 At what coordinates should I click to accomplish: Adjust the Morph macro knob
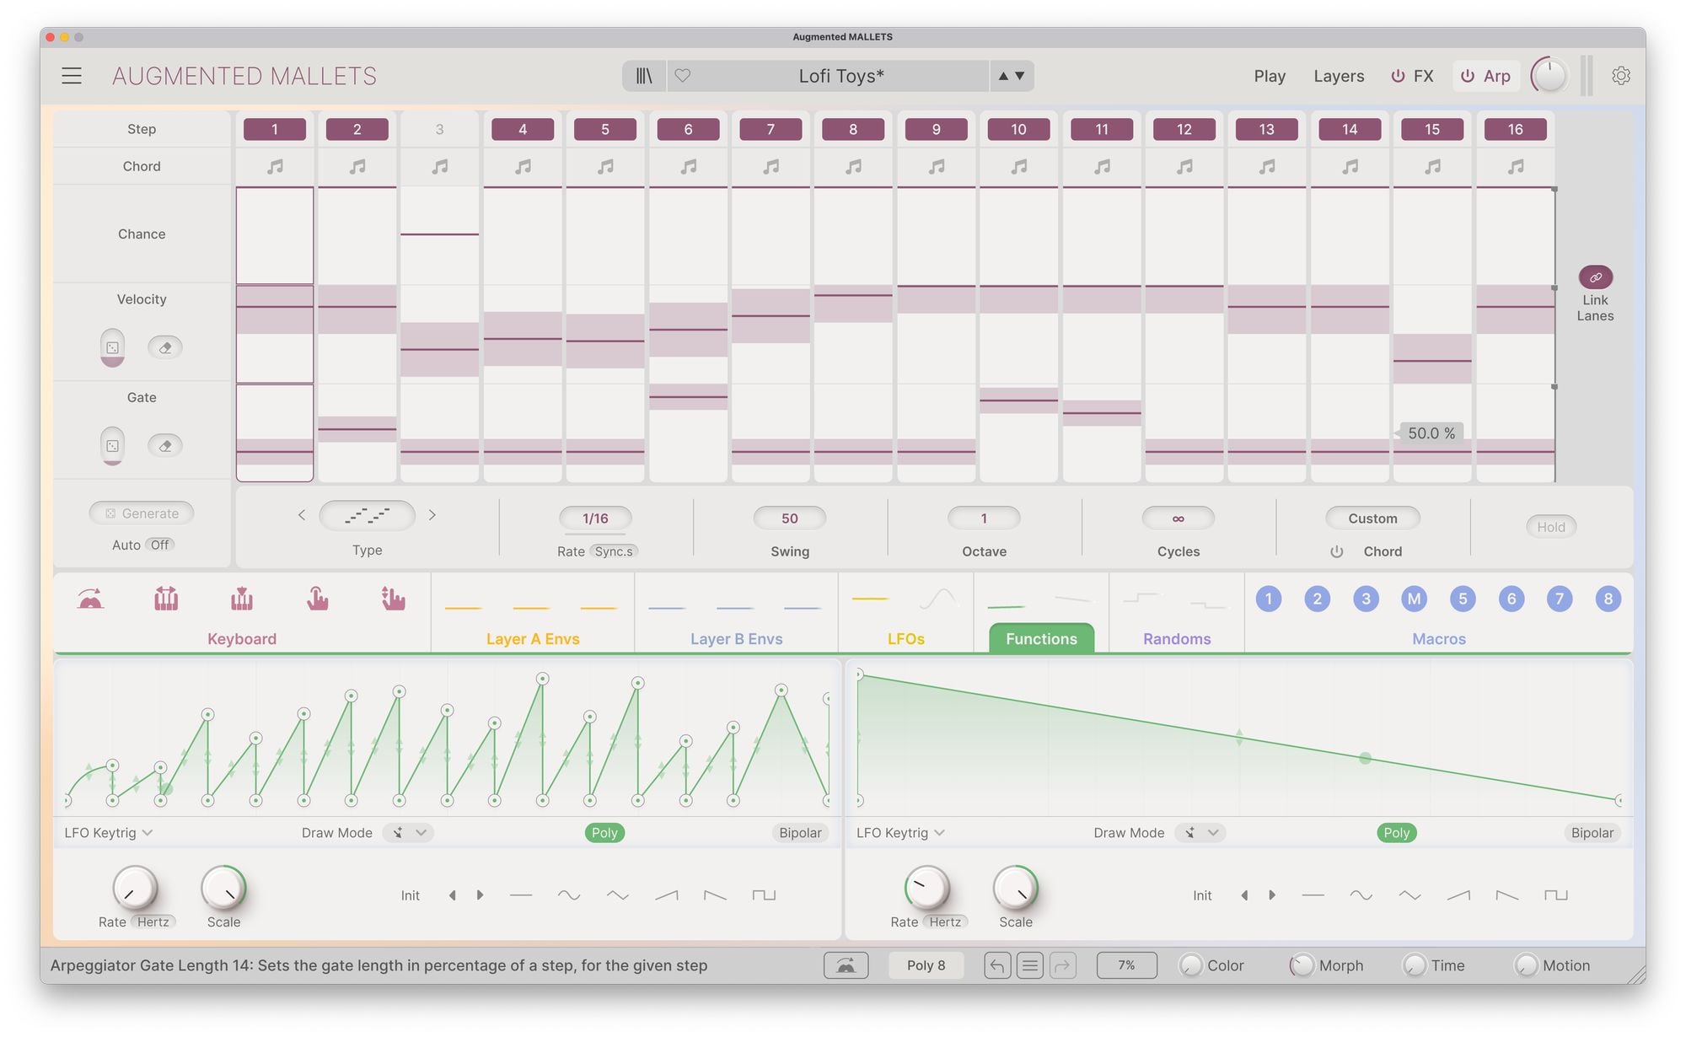coord(1302,965)
